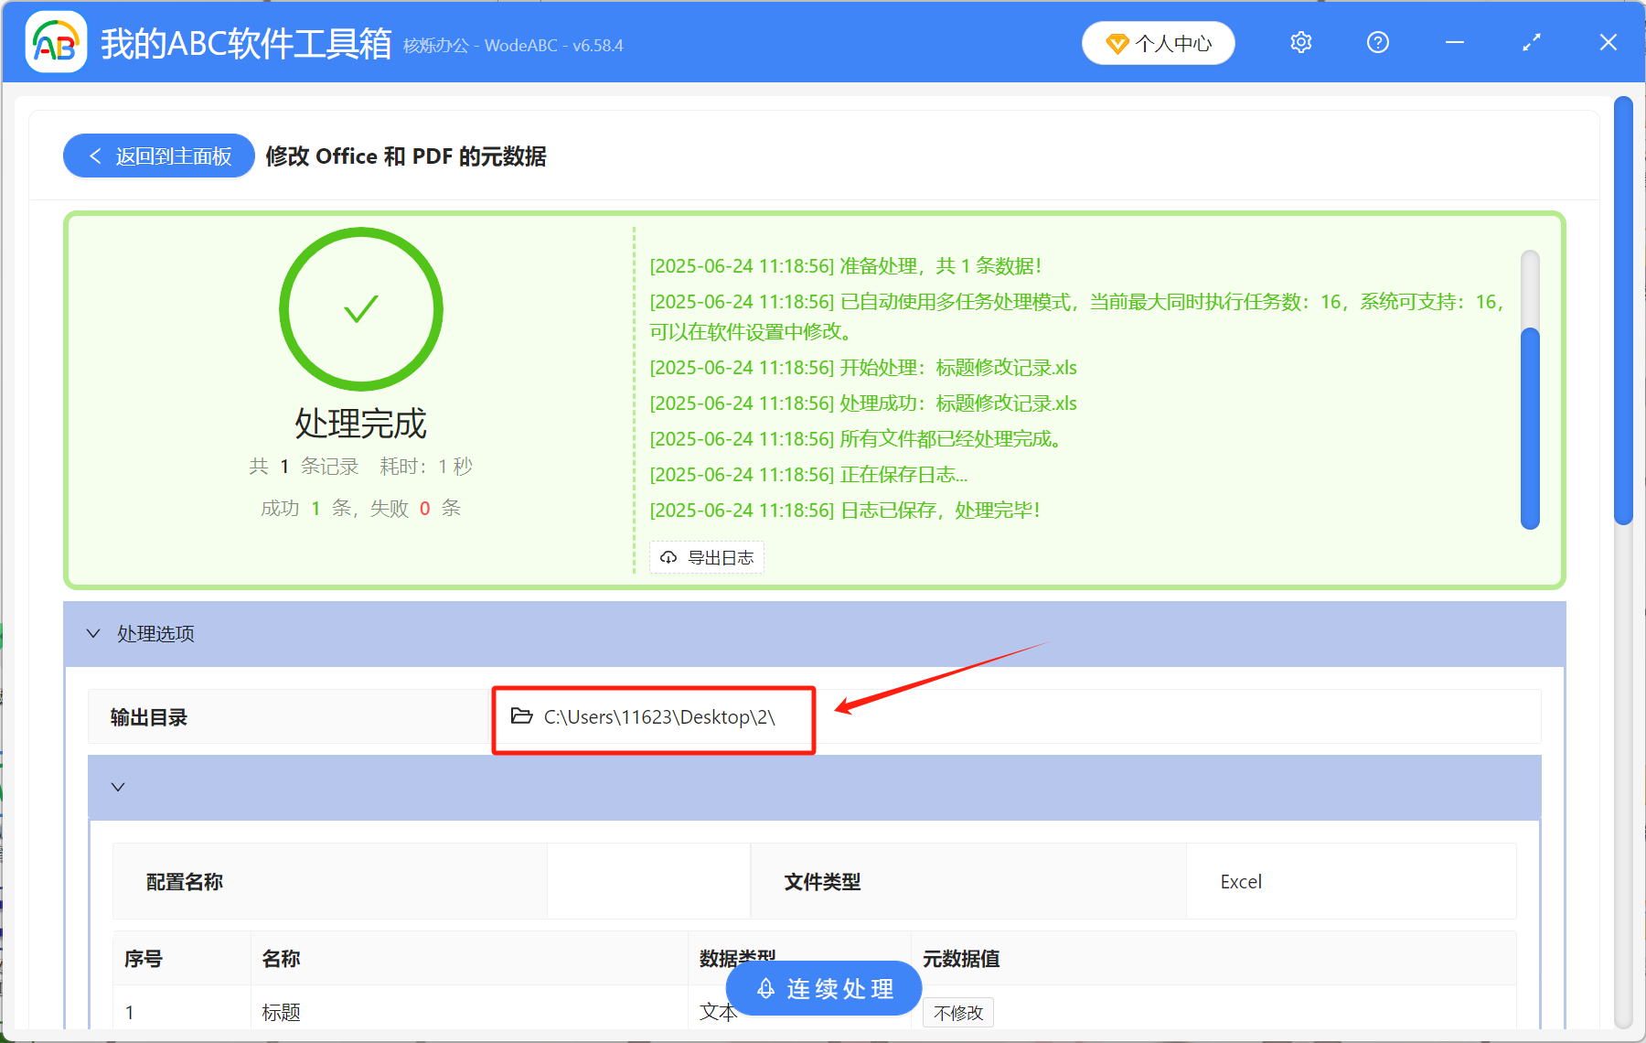Click the 导出日志 button
This screenshot has width=1646, height=1043.
(706, 557)
